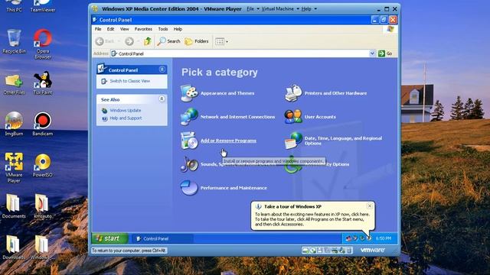This screenshot has width=490, height=275.
Task: Click Add or Remove Programs link
Action: point(228,141)
